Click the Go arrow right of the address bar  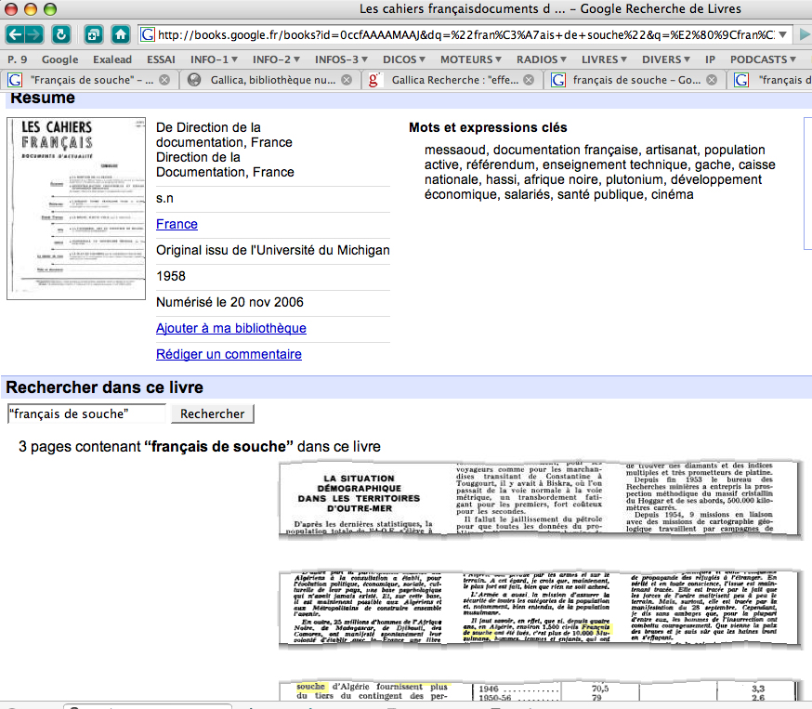coord(805,34)
